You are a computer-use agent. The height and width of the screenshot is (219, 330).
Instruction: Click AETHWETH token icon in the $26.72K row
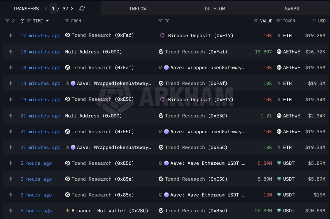[279, 52]
